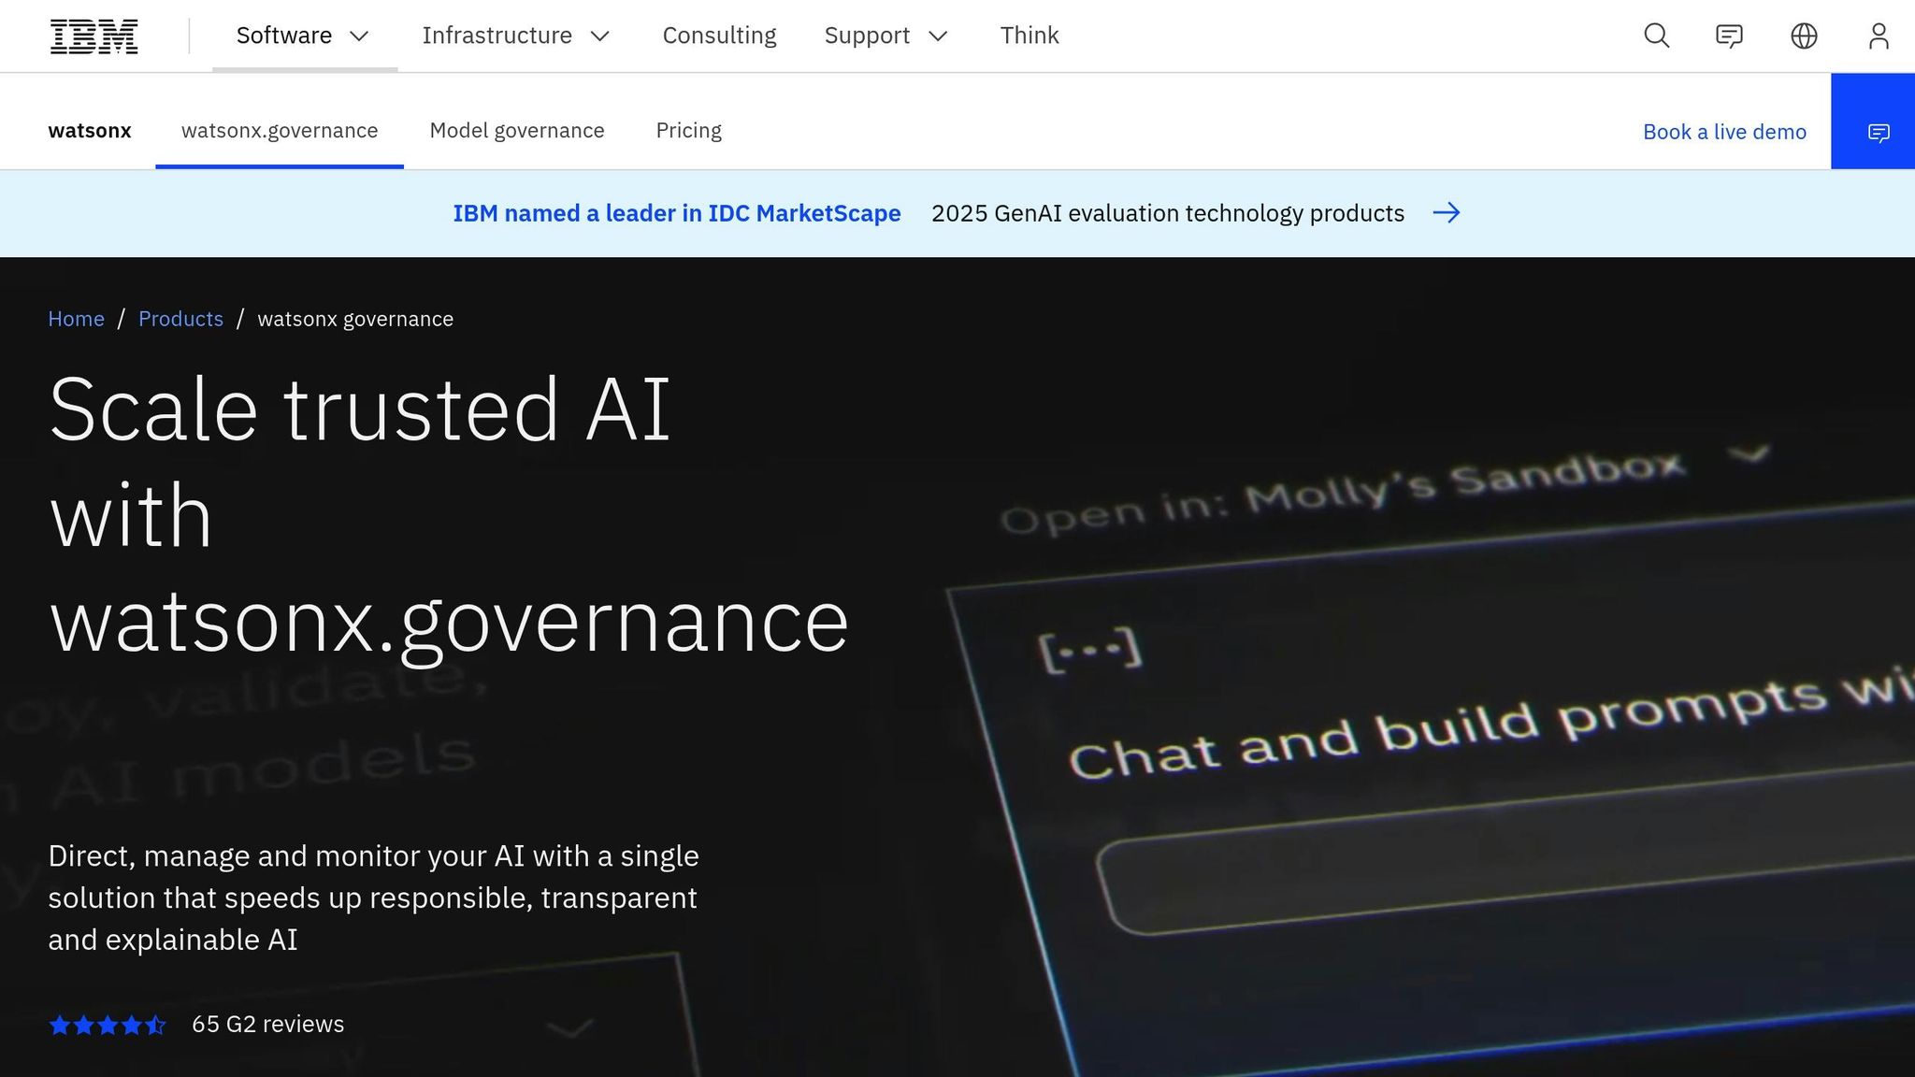Screen dimensions: 1915x1077
Task: Open IBM named a leader in IDC MarketScape
Action: tap(676, 213)
